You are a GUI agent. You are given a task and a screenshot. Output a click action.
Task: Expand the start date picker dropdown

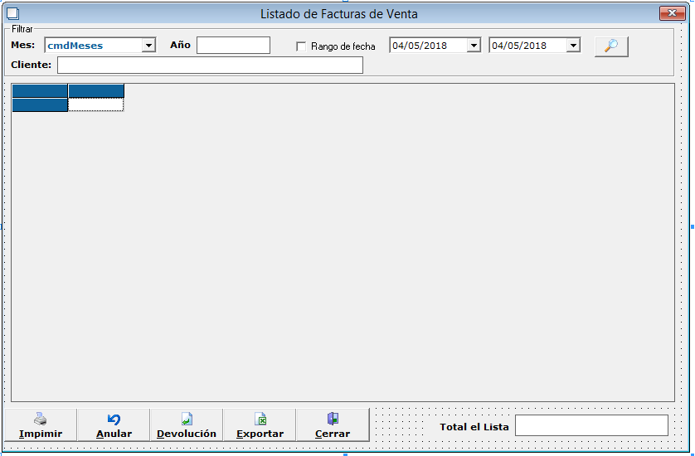(x=474, y=46)
